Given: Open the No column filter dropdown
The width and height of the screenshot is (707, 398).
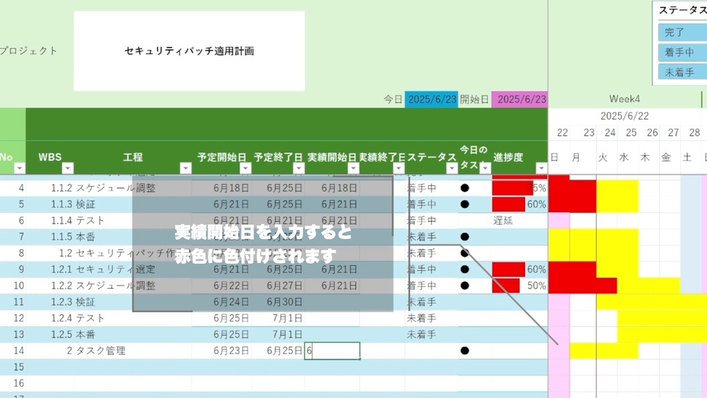Looking at the screenshot, I should coord(19,168).
